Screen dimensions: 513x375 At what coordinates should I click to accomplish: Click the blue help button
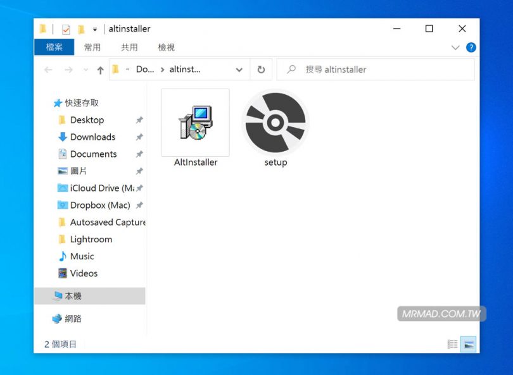(x=471, y=47)
